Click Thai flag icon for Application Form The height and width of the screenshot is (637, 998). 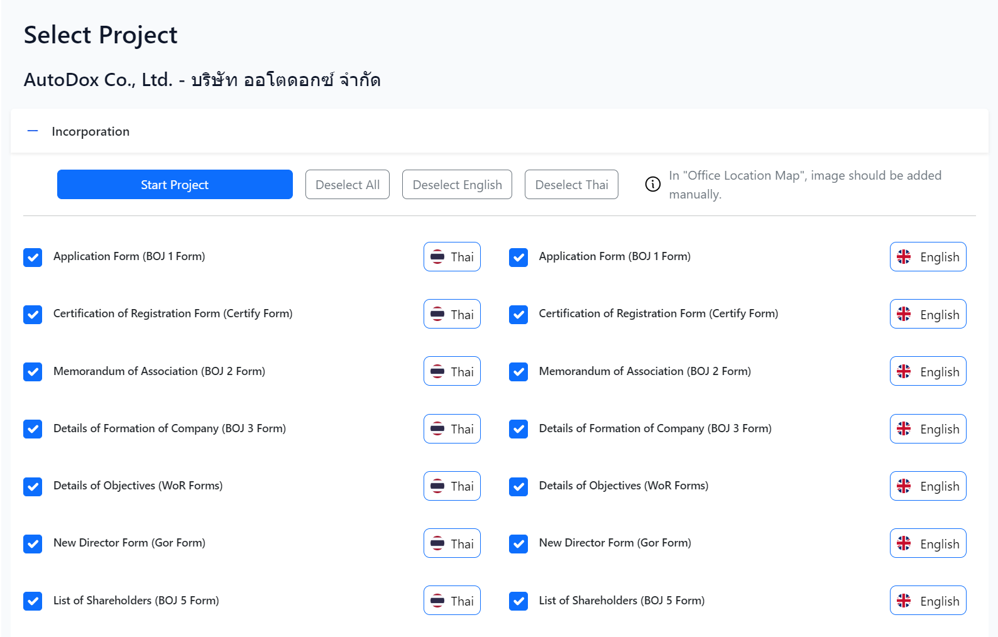(437, 257)
